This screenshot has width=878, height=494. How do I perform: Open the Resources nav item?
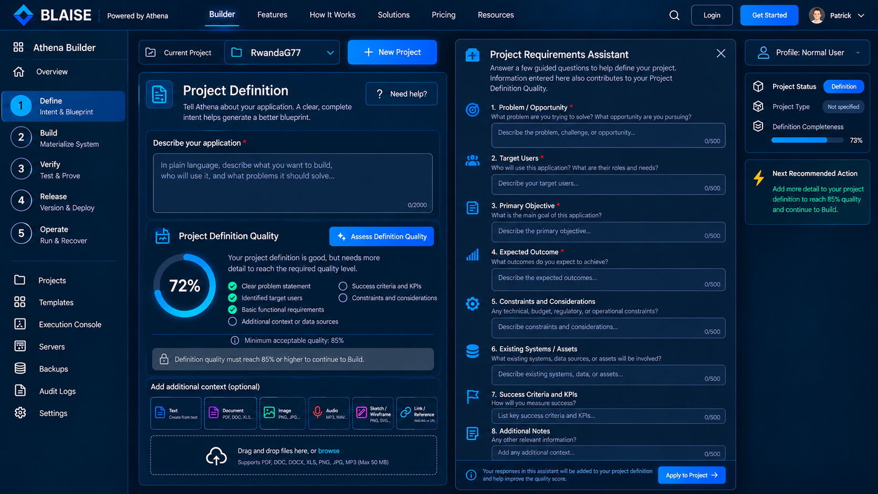[496, 15]
